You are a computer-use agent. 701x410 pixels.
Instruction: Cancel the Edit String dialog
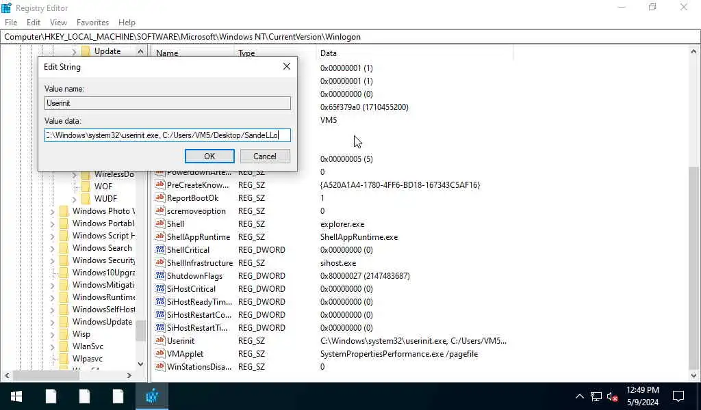pos(265,156)
